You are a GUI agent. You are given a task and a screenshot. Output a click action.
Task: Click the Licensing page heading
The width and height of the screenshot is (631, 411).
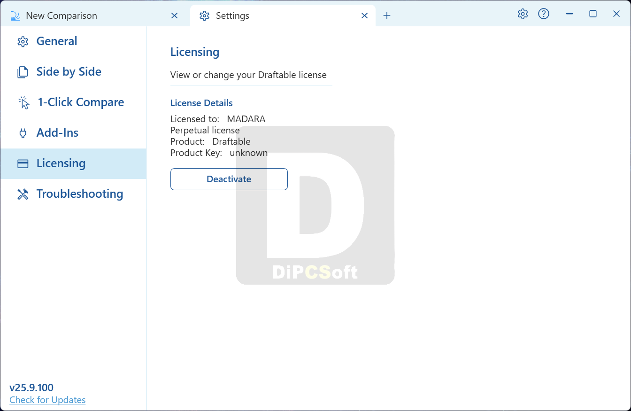pyautogui.click(x=195, y=52)
